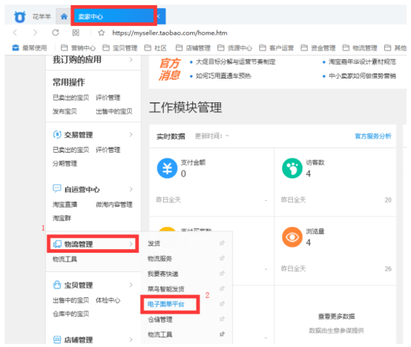Open 仓库中的宝贝 link
This screenshot has width=411, height=347.
tap(70, 314)
